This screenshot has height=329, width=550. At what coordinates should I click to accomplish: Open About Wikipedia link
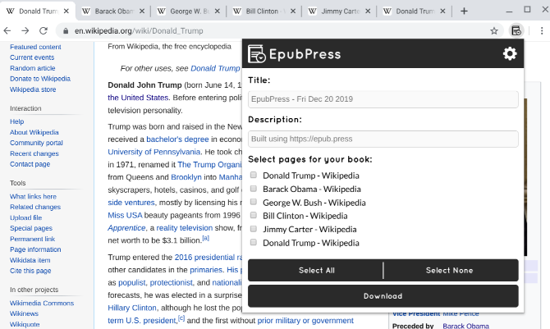[34, 132]
